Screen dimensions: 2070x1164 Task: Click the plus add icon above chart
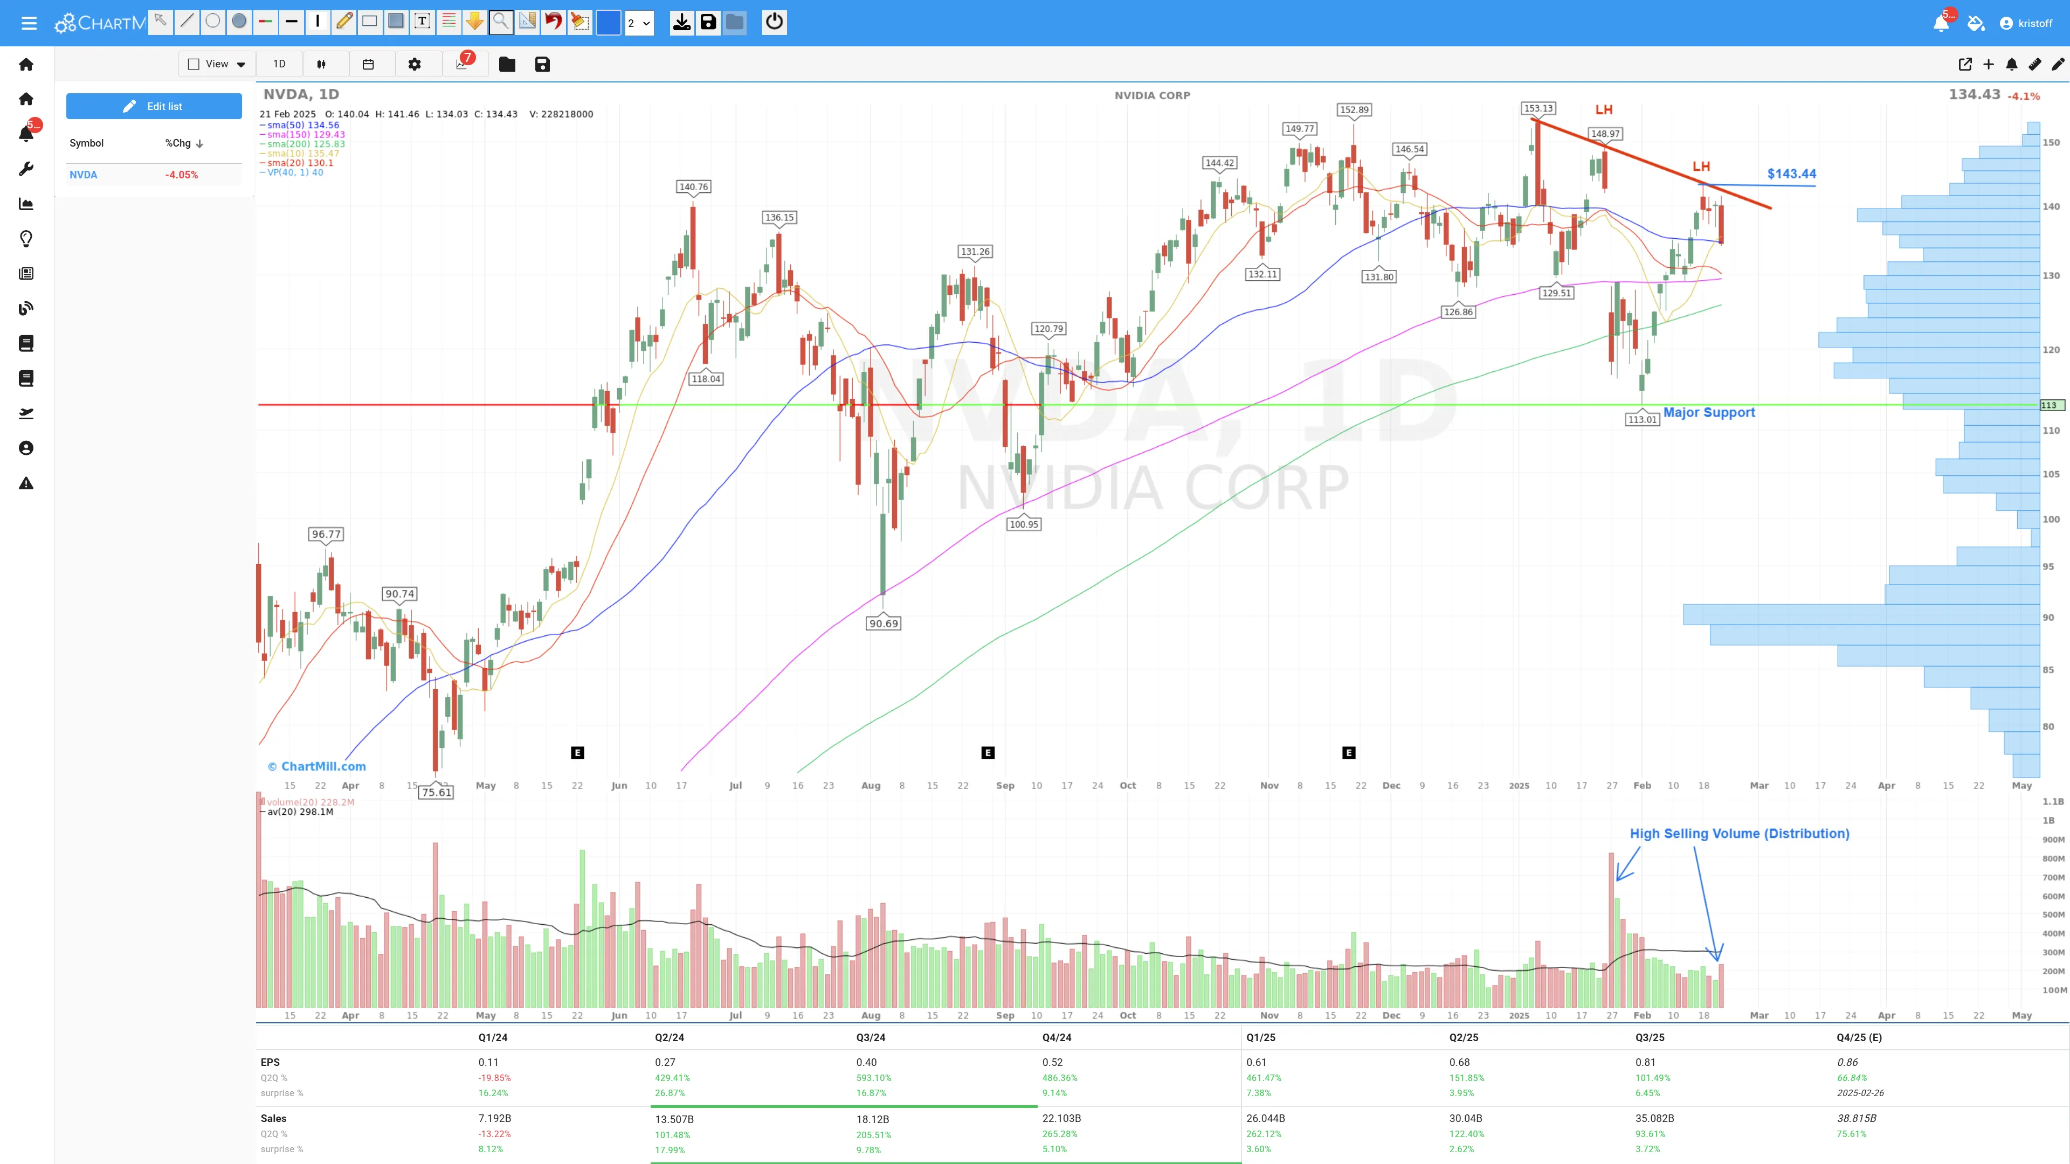tap(1989, 64)
